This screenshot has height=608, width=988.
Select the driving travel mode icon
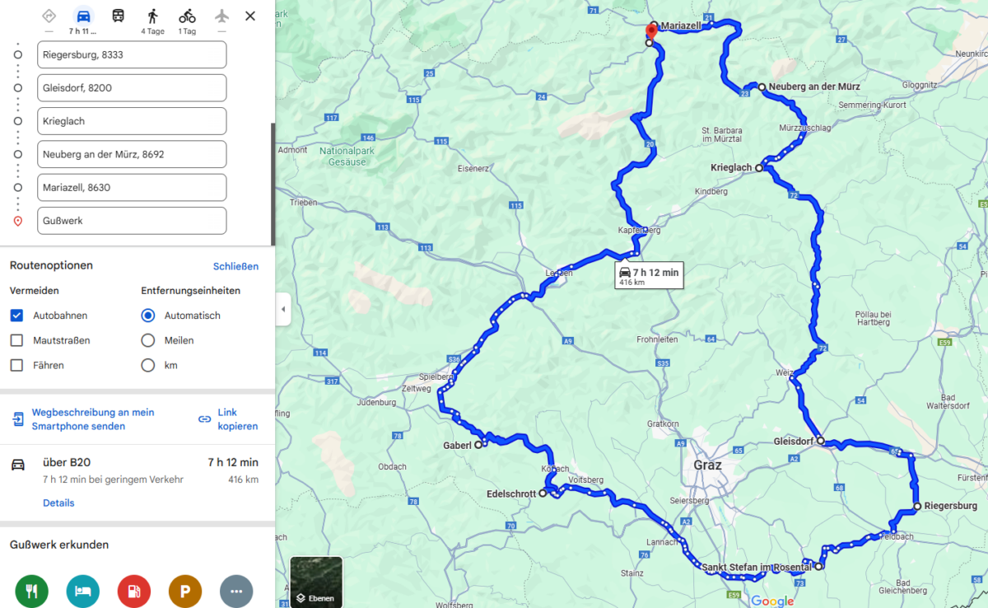point(83,16)
